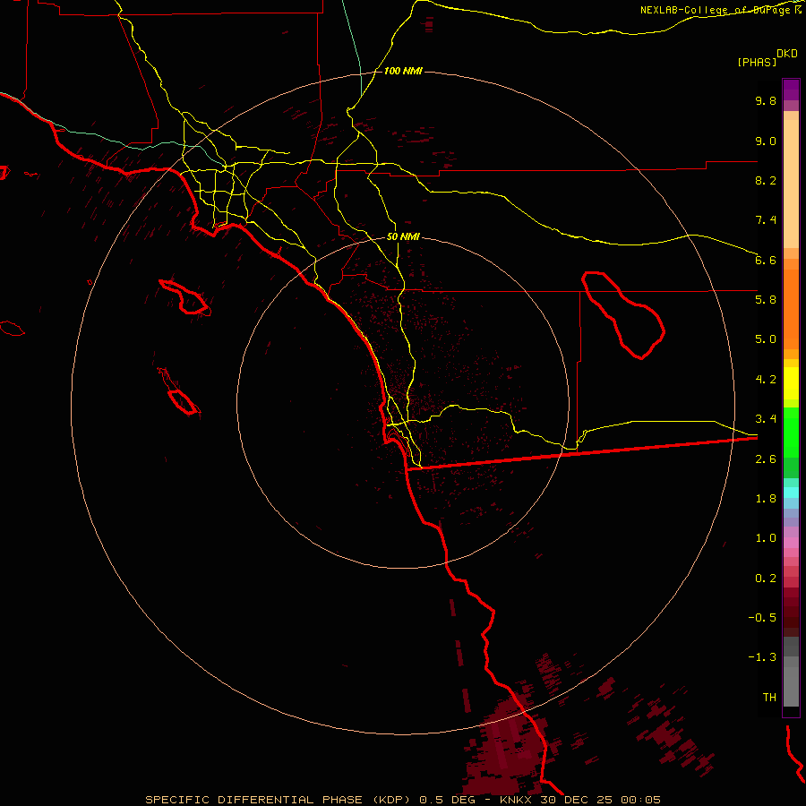The image size is (806, 806).
Task: Select the 1.8 value on color scale
Action: pyautogui.click(x=766, y=499)
